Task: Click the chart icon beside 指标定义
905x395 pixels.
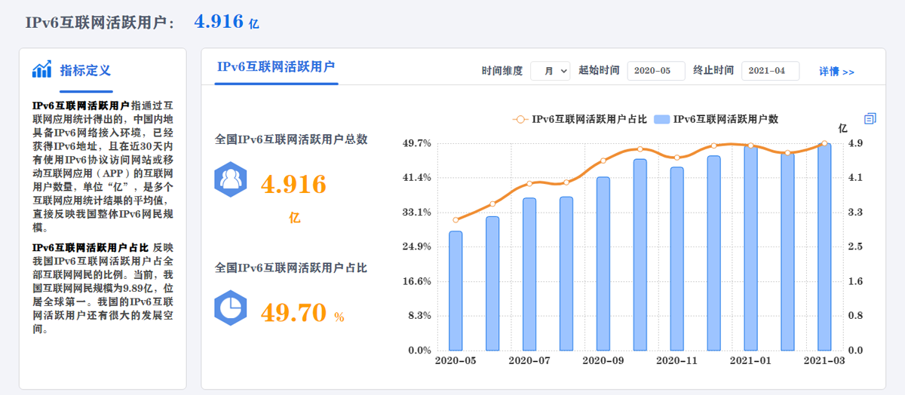Action: 41,69
